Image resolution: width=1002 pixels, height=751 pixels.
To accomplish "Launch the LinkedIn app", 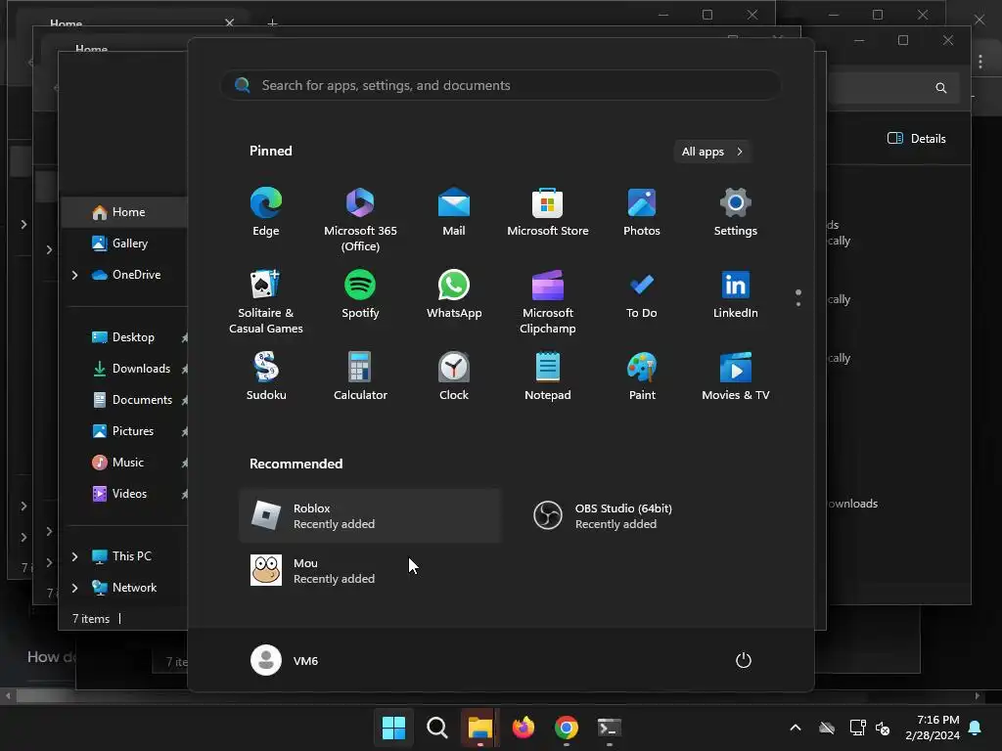I will pos(736,294).
